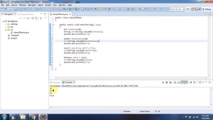
Task: Maximize the Navigator panel
Action: pyautogui.click(x=45, y=14)
